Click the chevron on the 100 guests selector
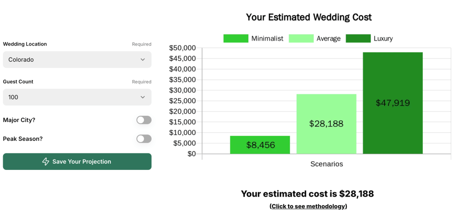 143,97
